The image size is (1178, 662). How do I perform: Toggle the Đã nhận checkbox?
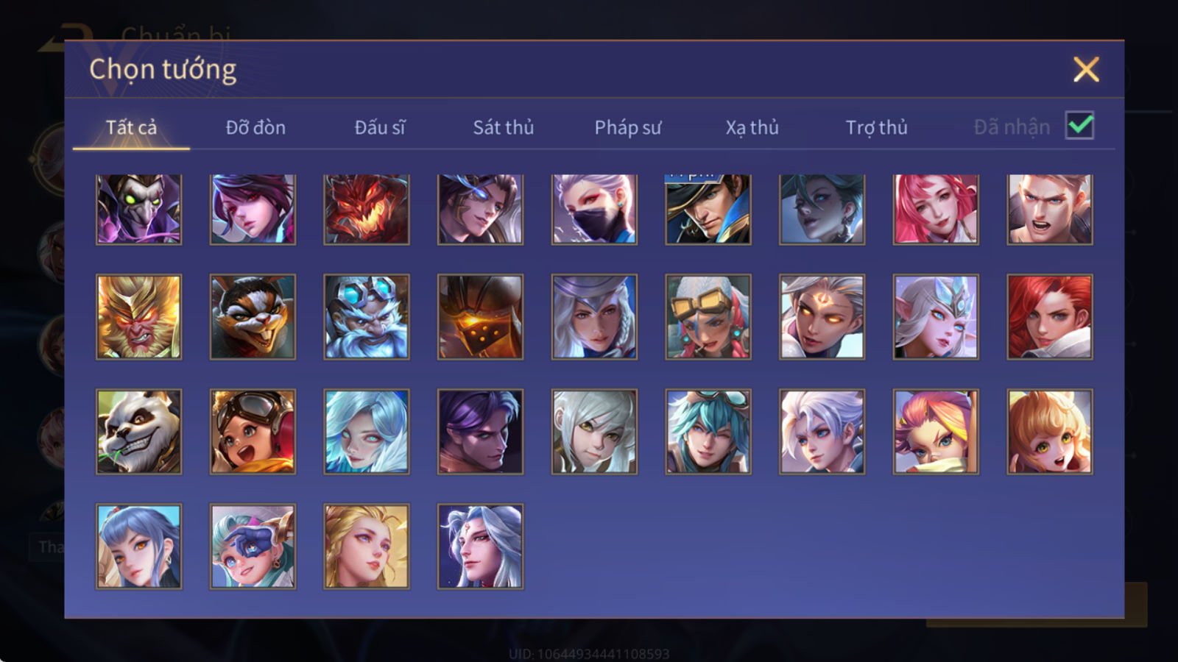[1080, 126]
